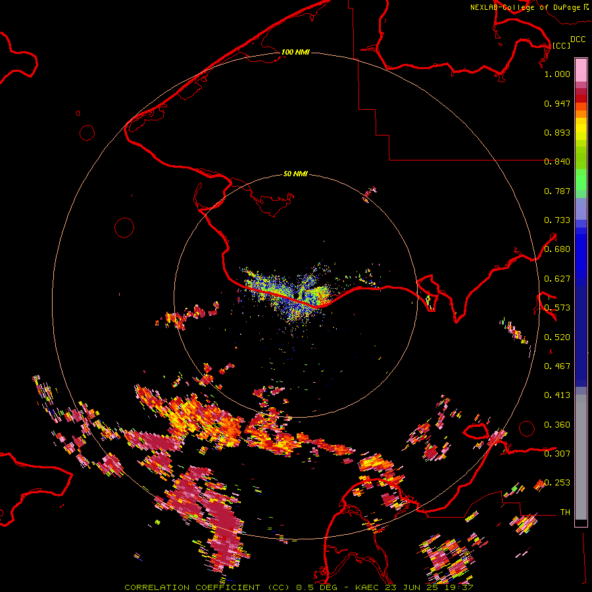Click the 50 NMI range ring label
The width and height of the screenshot is (592, 592).
coord(295,174)
